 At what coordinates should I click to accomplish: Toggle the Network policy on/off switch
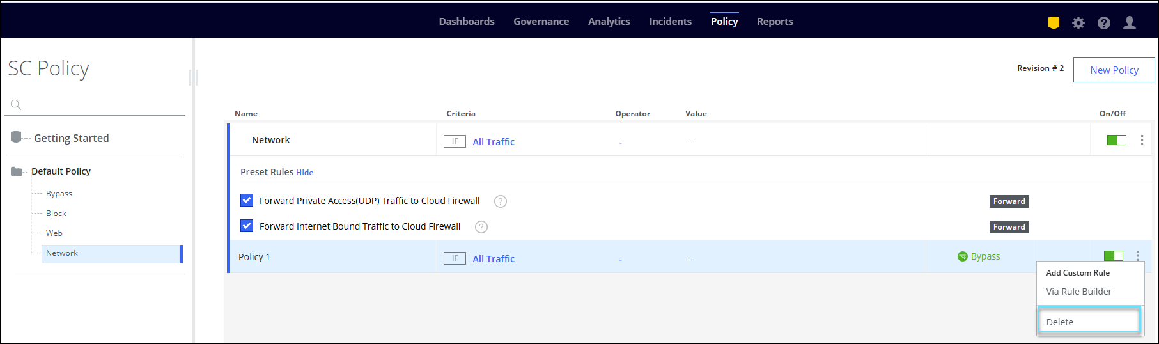pyautogui.click(x=1116, y=140)
